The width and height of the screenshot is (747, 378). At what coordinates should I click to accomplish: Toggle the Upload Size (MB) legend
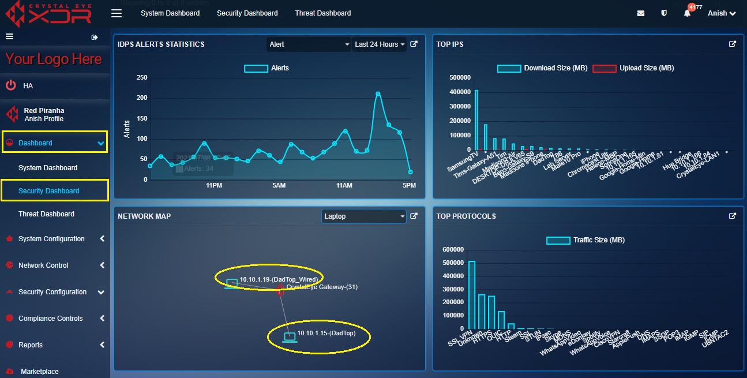pos(633,68)
